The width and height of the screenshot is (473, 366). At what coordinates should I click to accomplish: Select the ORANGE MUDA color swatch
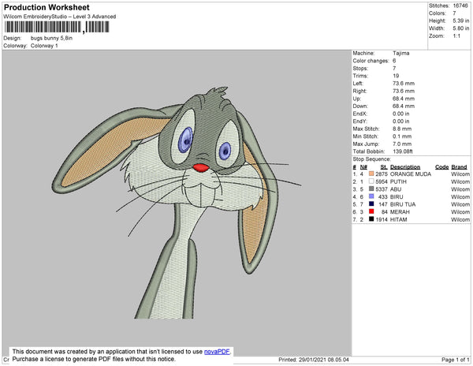pyautogui.click(x=371, y=174)
